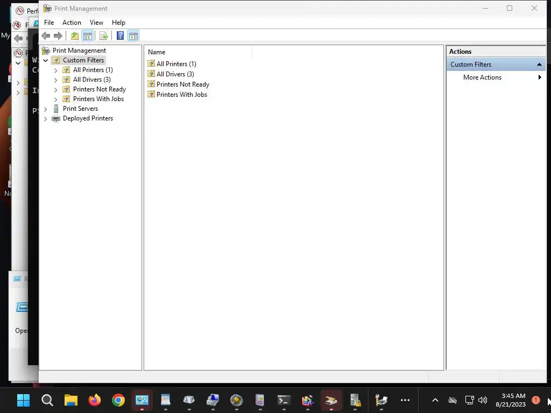Select Printers Not Ready in list pane
This screenshot has width=551, height=413.
(183, 84)
